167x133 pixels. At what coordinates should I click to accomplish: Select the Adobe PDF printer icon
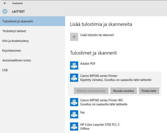point(74,65)
